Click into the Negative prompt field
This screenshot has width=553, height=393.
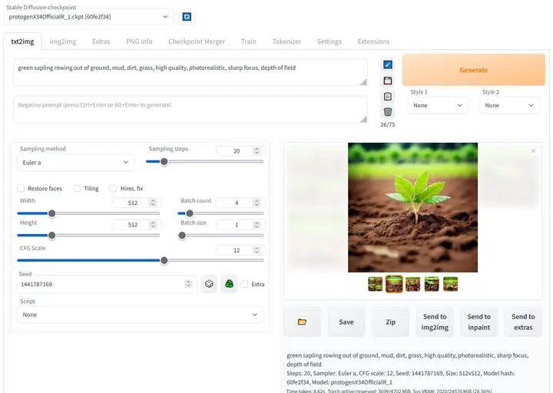[x=190, y=110]
